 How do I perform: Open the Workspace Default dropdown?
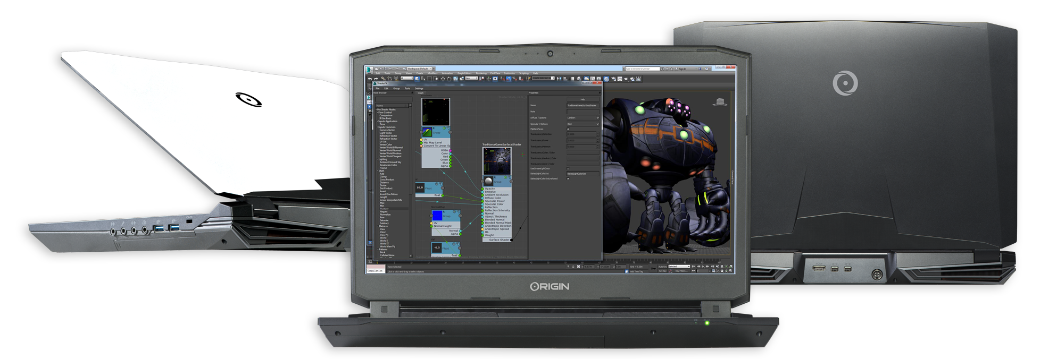point(420,69)
